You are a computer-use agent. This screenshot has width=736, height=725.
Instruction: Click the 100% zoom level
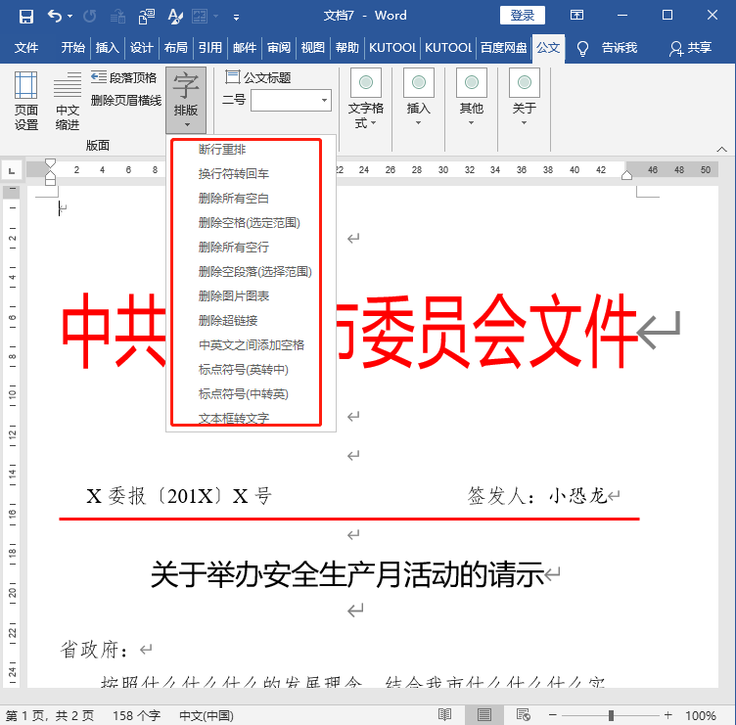tap(701, 715)
